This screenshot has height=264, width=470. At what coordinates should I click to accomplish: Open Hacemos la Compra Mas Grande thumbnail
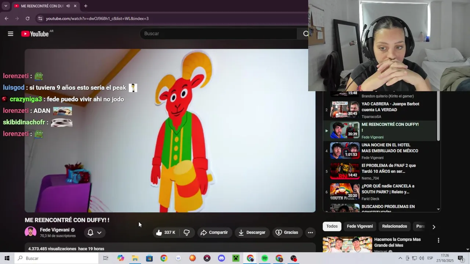click(x=347, y=245)
